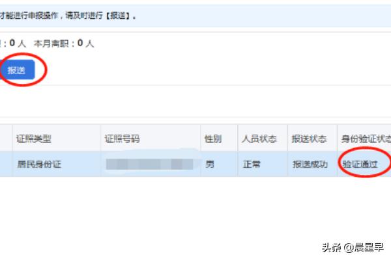Click the leftmost cell of the data row
Screen dimensions: 391x260
tap(6, 164)
